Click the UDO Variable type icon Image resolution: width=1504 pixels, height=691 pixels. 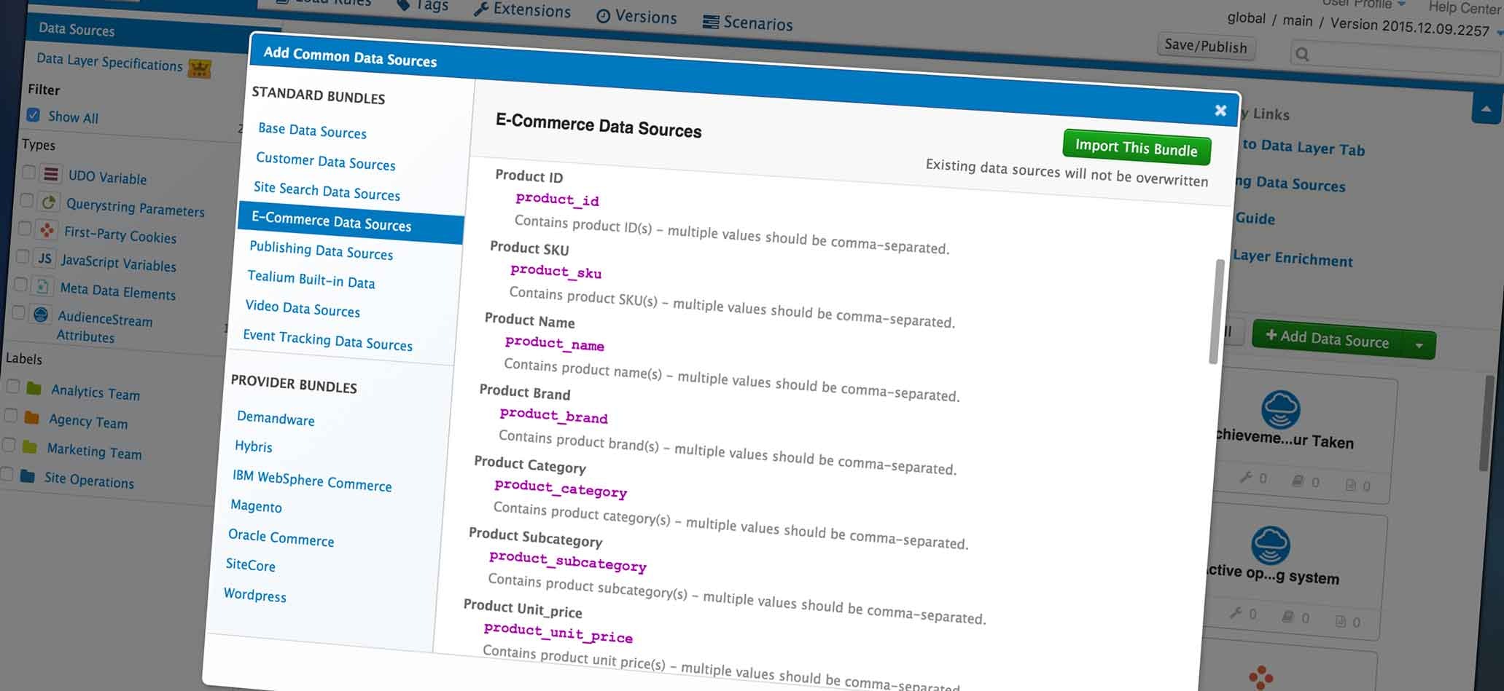(x=50, y=174)
